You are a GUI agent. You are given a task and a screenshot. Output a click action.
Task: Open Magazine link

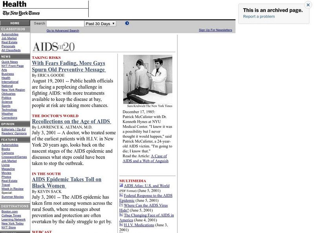[8, 169]
